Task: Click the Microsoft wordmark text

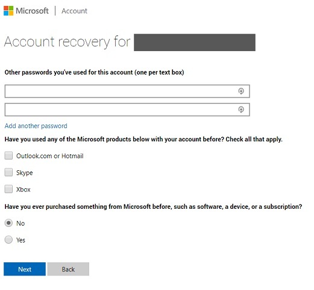Action: (32, 11)
